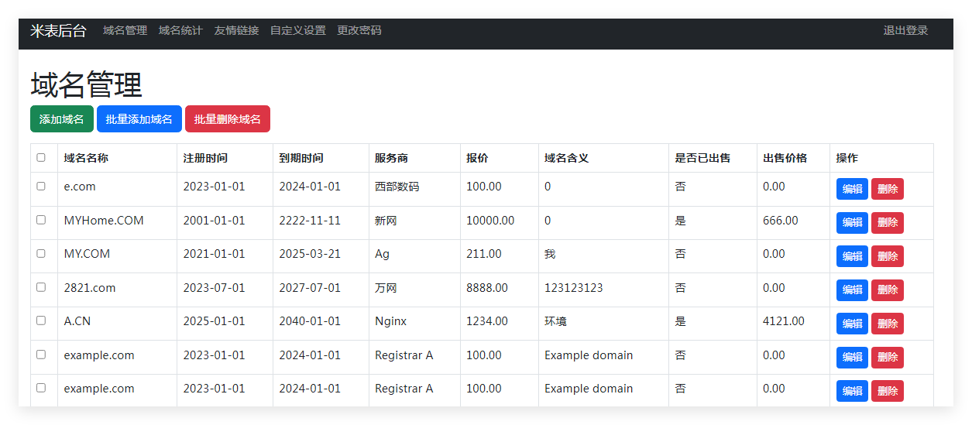Go to 域名统计 page
Viewport: 972px width, 425px height.
[180, 30]
